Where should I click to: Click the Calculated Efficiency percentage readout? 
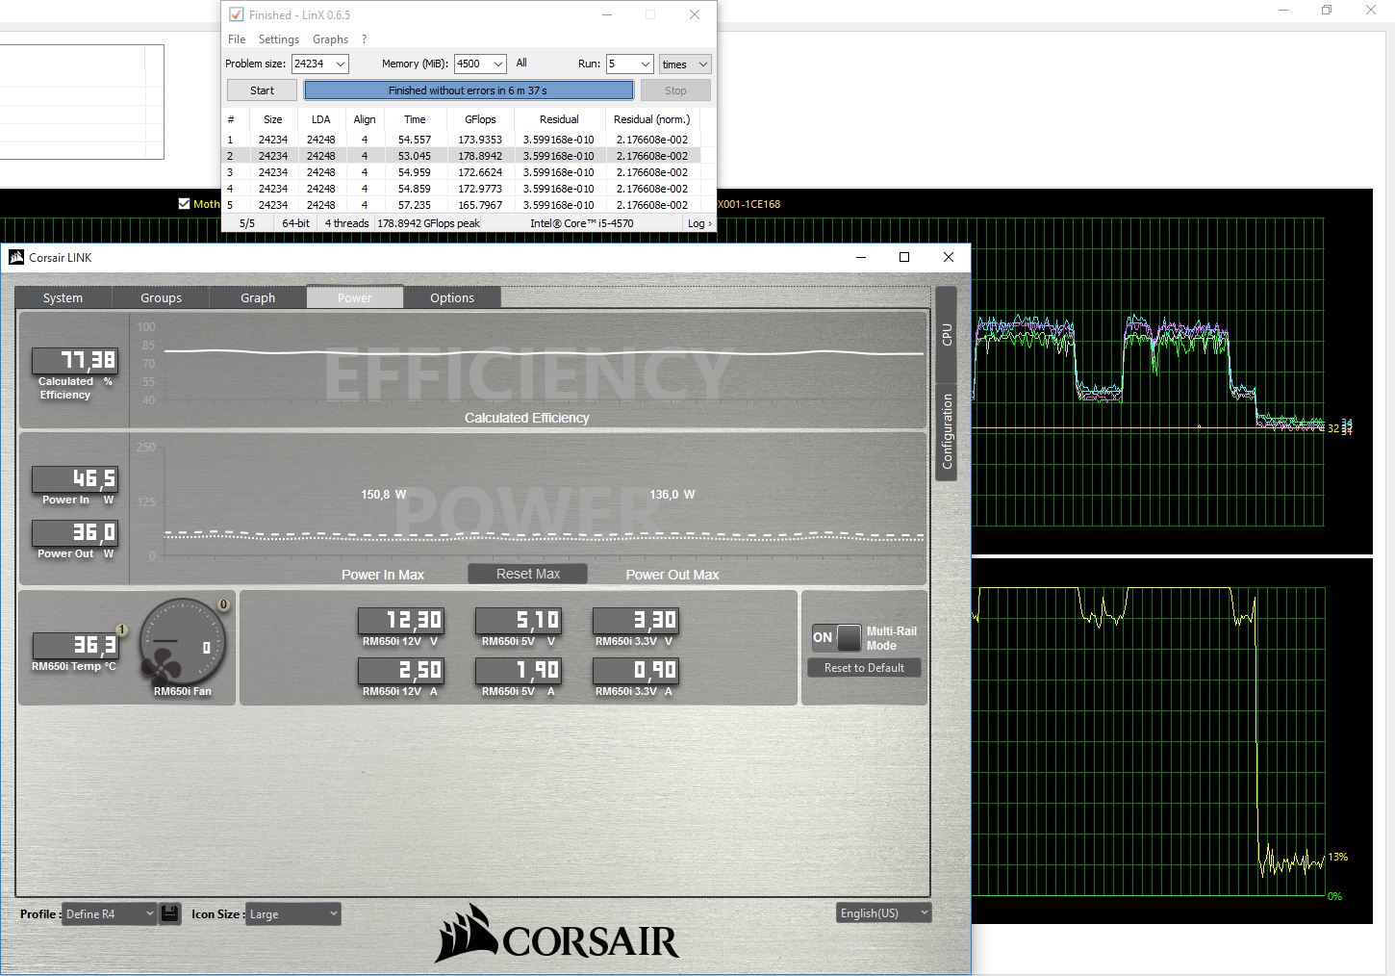(x=75, y=360)
